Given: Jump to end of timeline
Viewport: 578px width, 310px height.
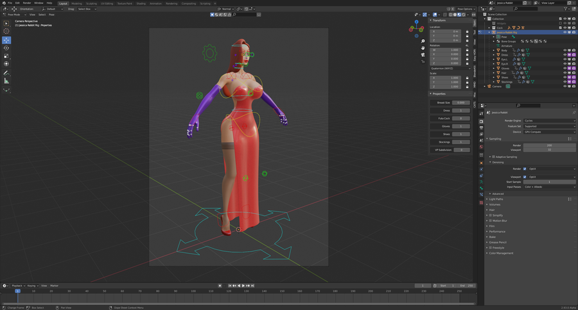Looking at the screenshot, I should click(252, 286).
